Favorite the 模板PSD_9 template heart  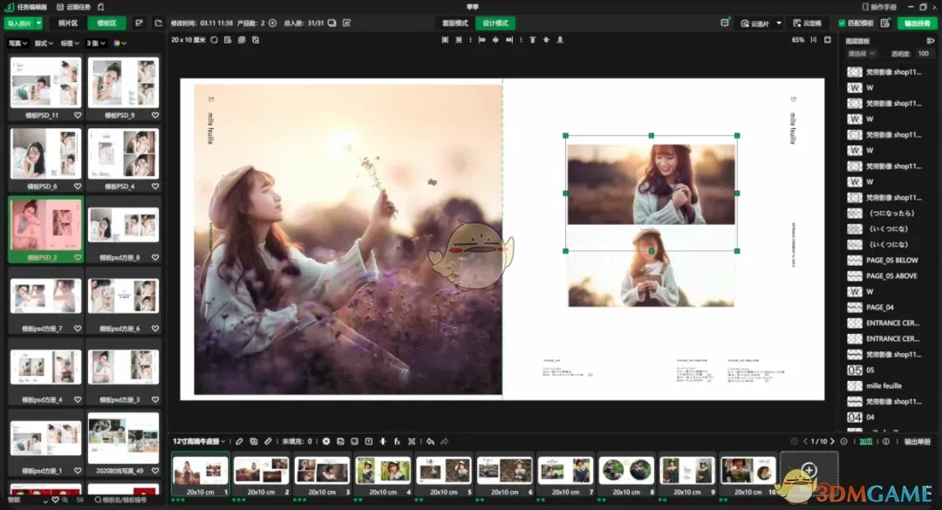point(155,115)
